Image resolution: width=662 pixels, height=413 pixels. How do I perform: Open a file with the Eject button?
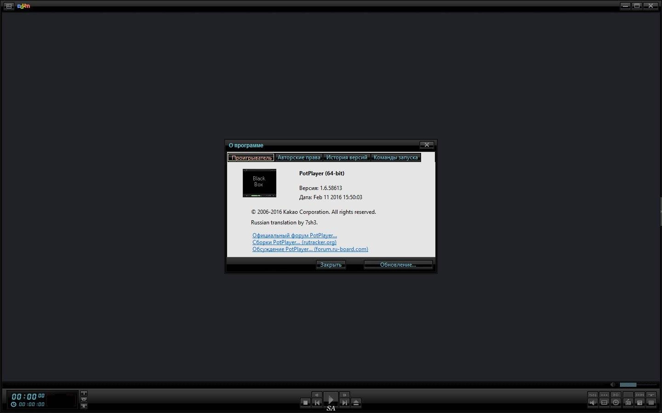356,402
